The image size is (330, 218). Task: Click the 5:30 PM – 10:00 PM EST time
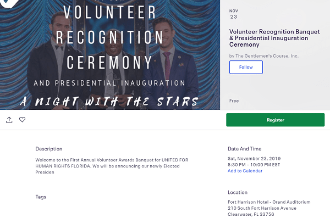click(x=254, y=165)
